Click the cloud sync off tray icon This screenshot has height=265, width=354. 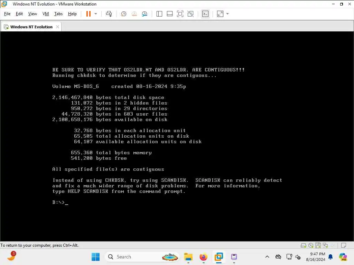pos(278,257)
